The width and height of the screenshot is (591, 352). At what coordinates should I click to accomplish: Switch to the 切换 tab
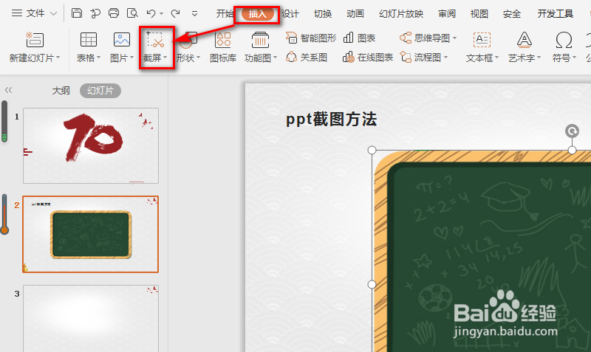pos(323,14)
